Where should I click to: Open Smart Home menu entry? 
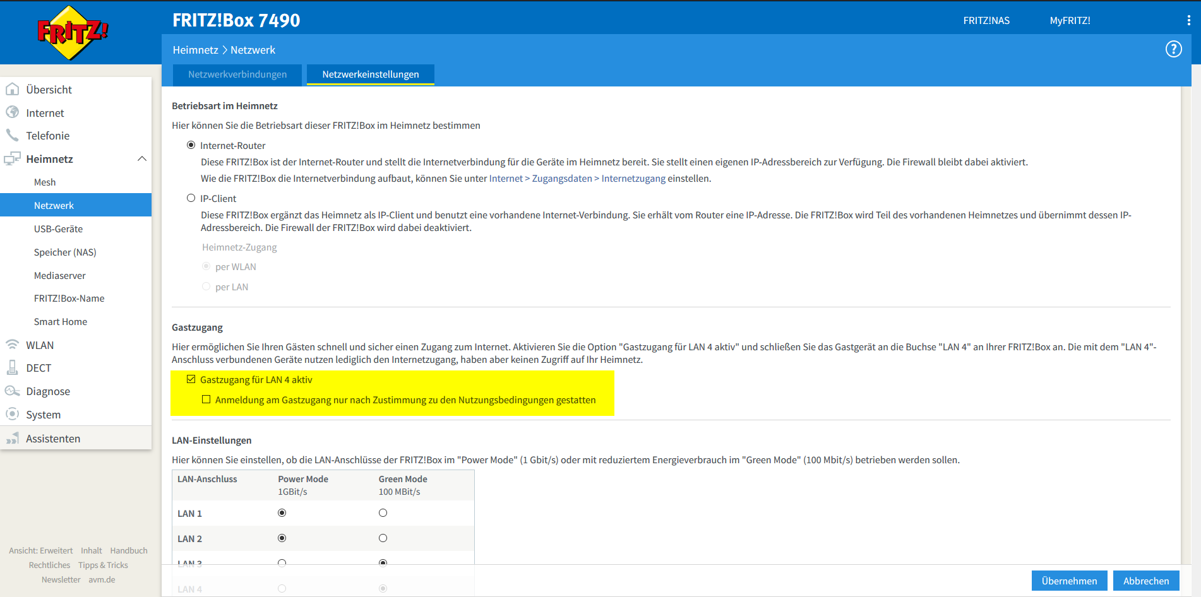(x=61, y=322)
